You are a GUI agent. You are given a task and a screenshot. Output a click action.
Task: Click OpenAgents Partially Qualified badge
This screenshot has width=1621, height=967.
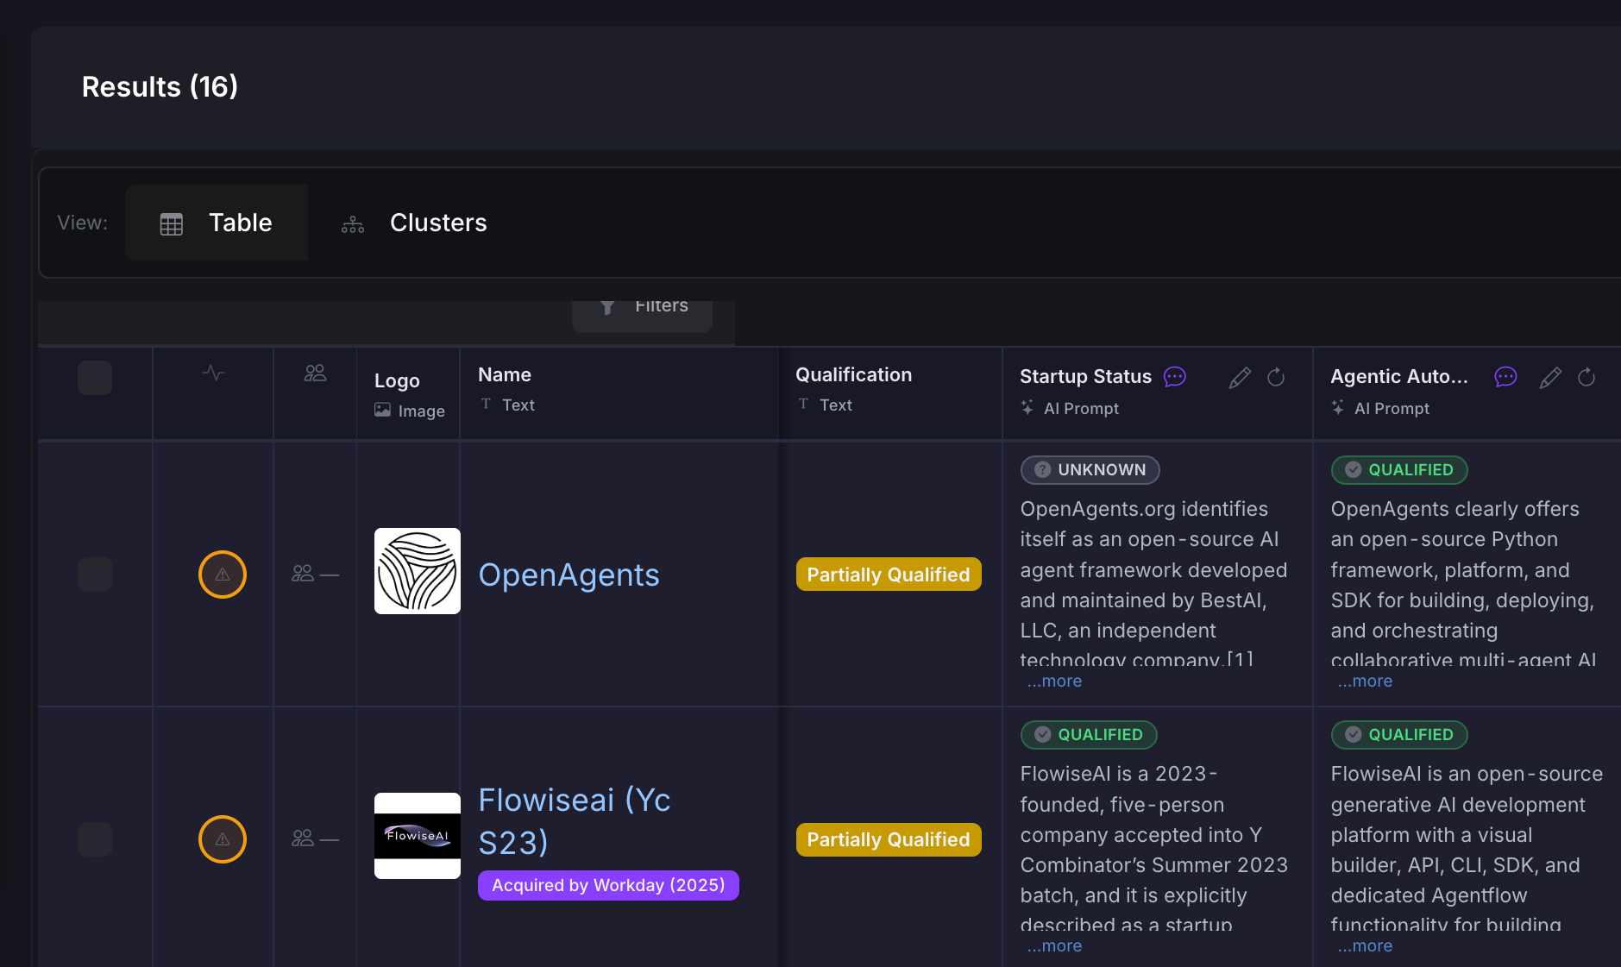click(x=889, y=575)
